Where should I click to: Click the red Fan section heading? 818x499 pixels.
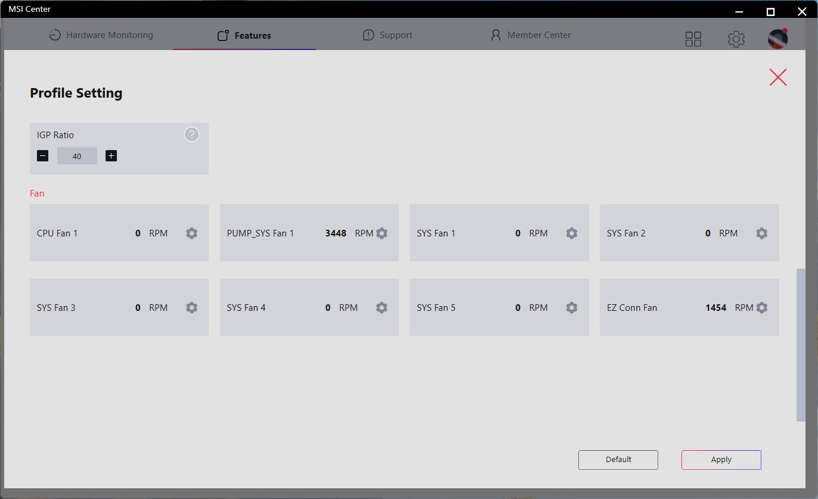pos(37,194)
